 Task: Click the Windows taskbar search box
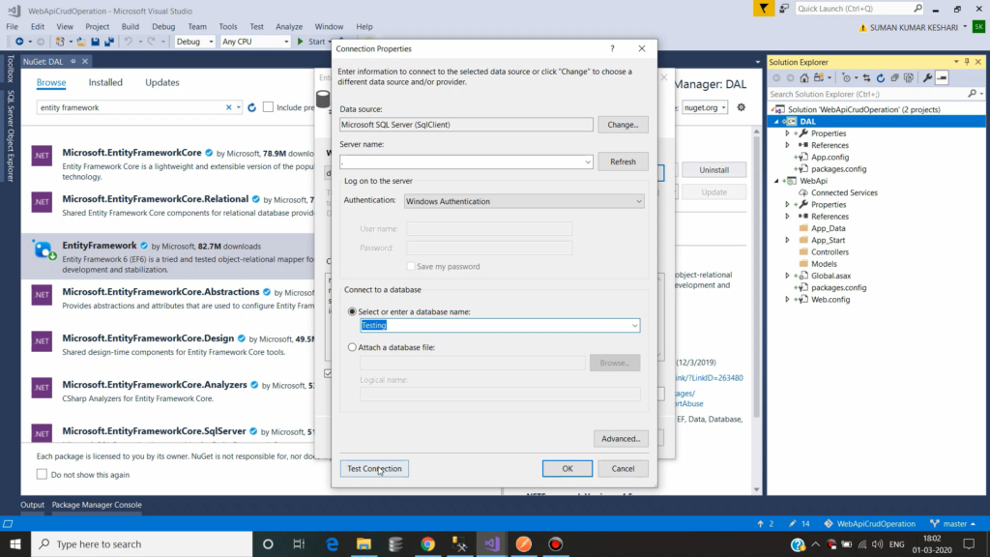(x=142, y=543)
